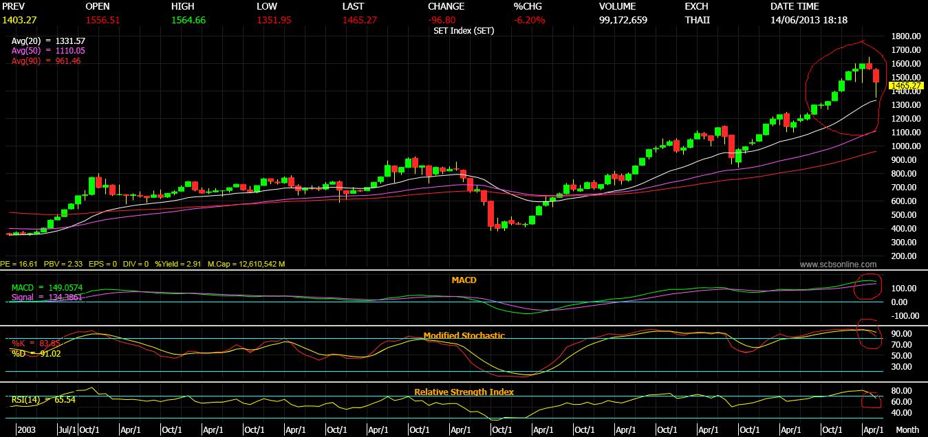This screenshot has height=437, width=928.
Task: Click the yellow current price tag on the axis
Action: [x=907, y=85]
